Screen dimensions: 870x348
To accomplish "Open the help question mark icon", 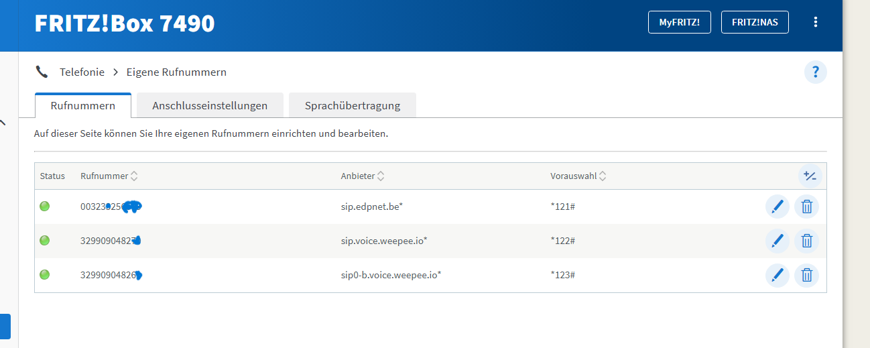I will (816, 72).
